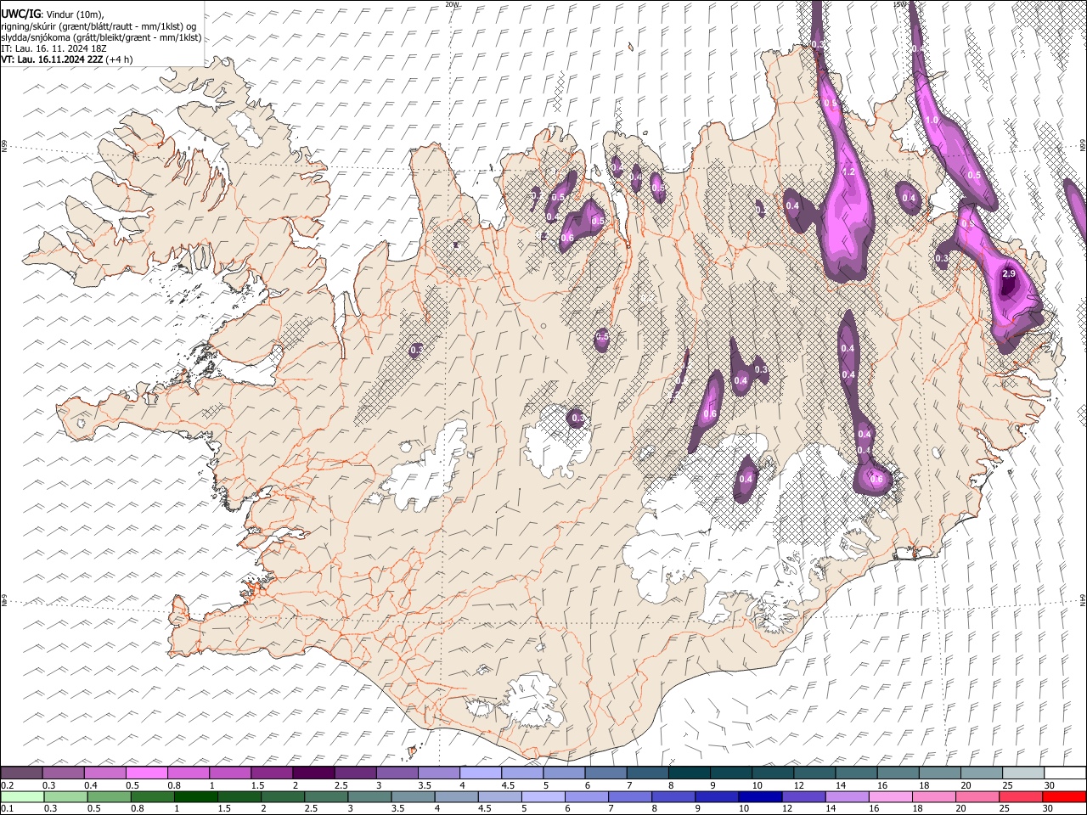Image resolution: width=1087 pixels, height=815 pixels.
Task: Pick the snow legend swatch starting at 20
Action: [x=982, y=773]
